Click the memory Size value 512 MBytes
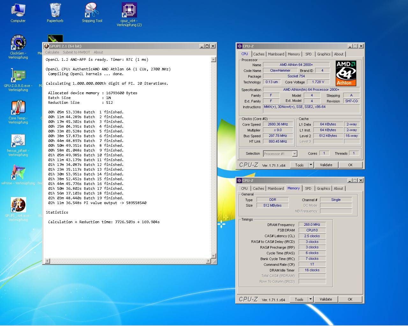This screenshot has height=326, width=408. click(x=273, y=205)
